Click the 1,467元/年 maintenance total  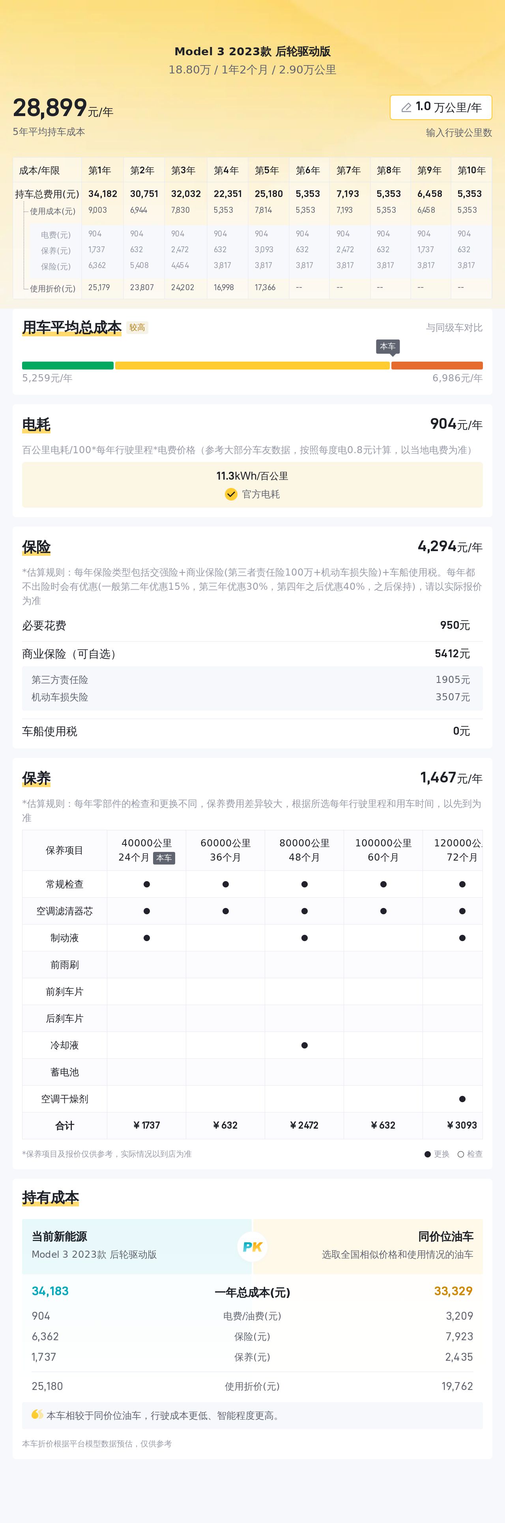(x=451, y=778)
